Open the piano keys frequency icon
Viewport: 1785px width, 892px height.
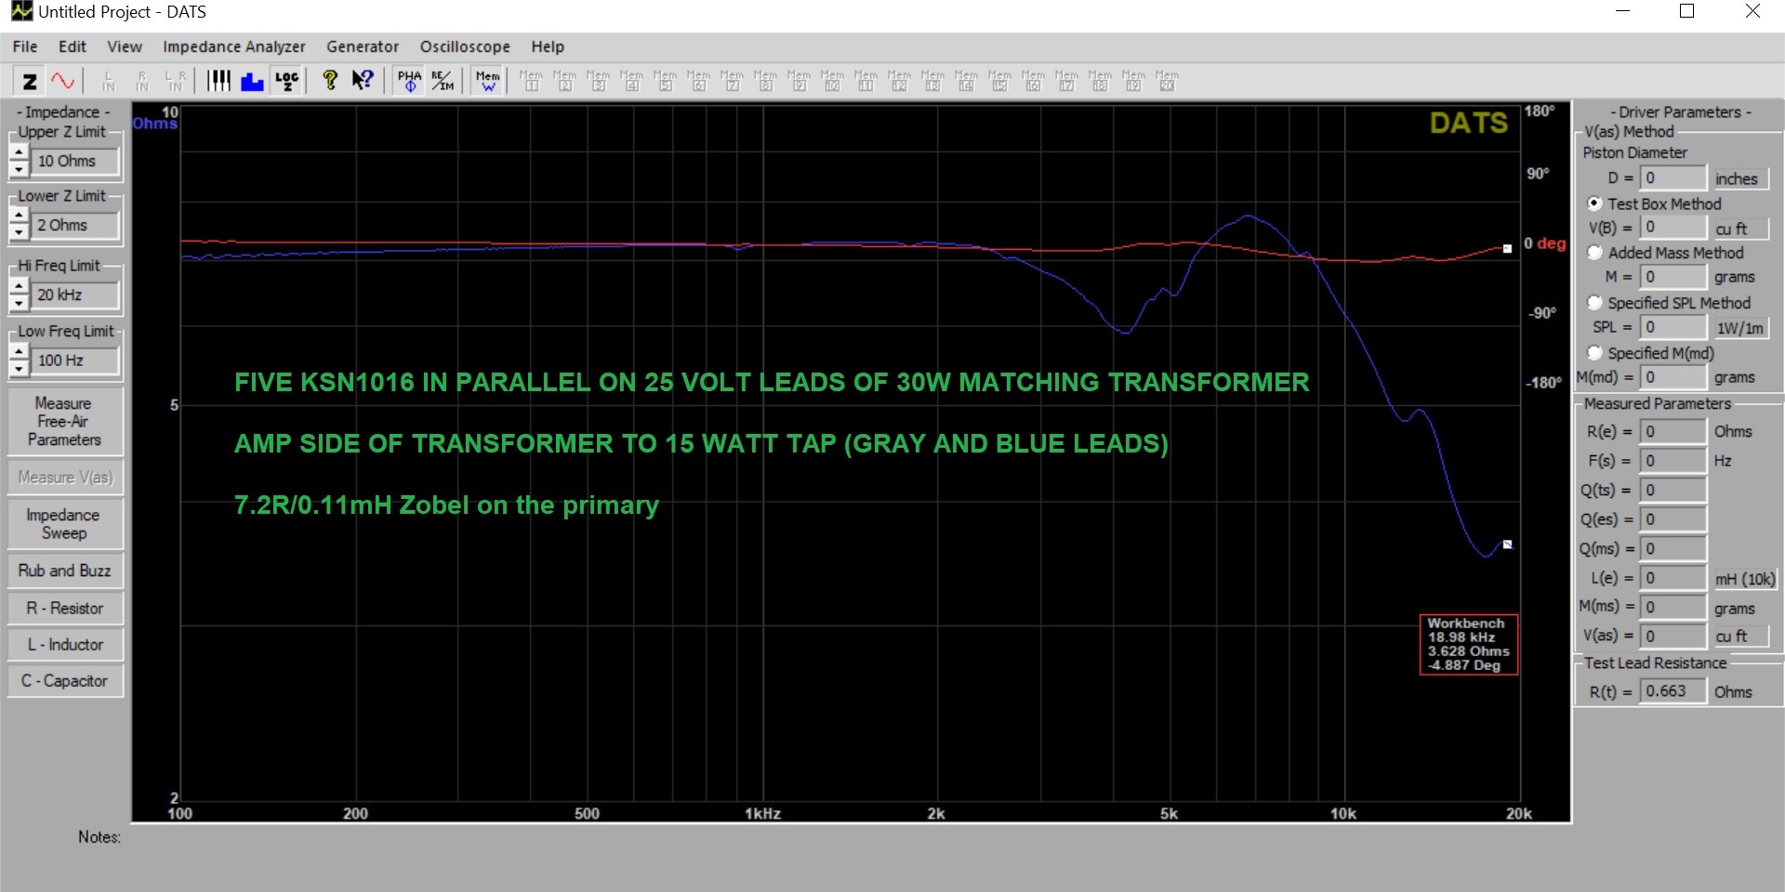point(218,81)
